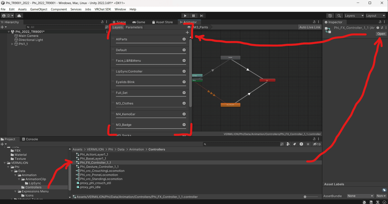Open the account D dropdown

[x=8, y=15]
